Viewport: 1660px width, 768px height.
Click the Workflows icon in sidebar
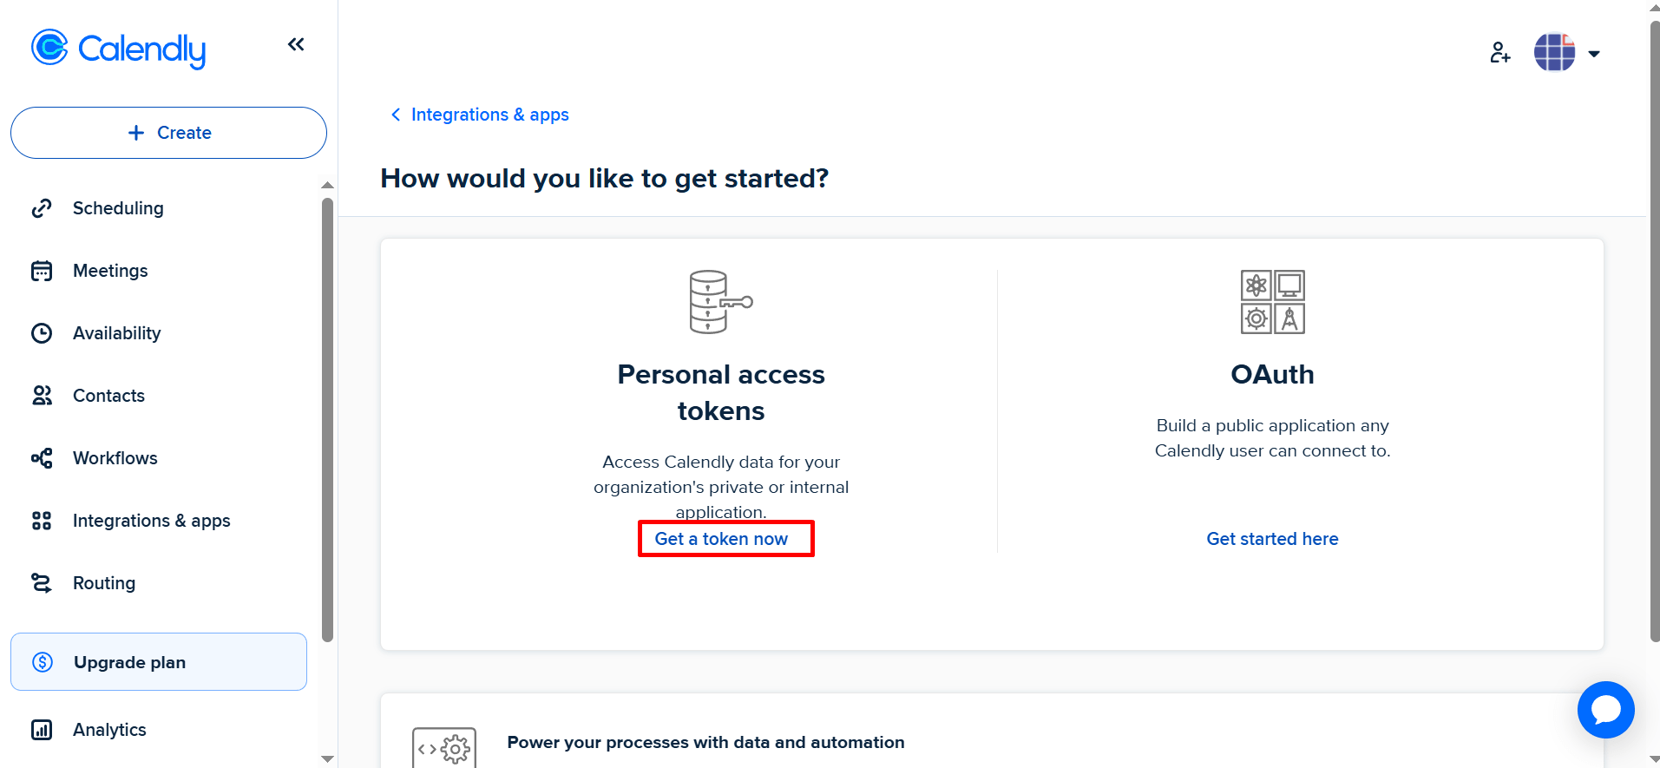pyautogui.click(x=42, y=458)
